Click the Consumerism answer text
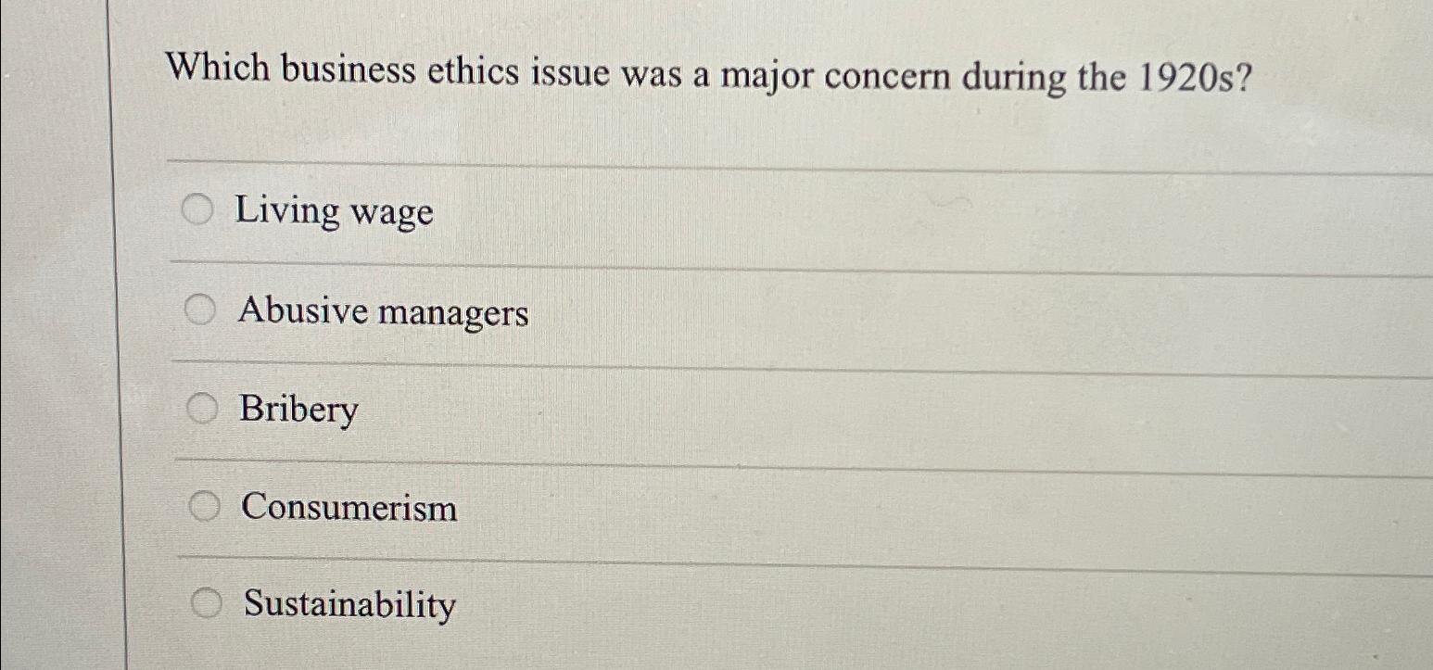 pos(347,508)
